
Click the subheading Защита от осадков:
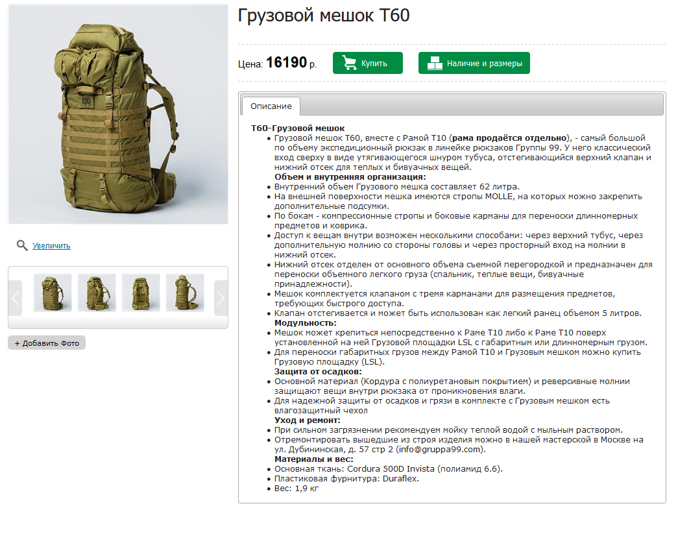[x=318, y=372]
